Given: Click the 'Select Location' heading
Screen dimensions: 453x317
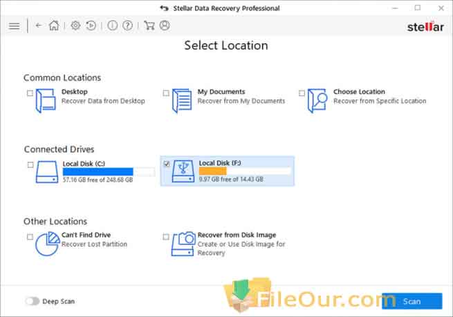Looking at the screenshot, I should (x=226, y=46).
